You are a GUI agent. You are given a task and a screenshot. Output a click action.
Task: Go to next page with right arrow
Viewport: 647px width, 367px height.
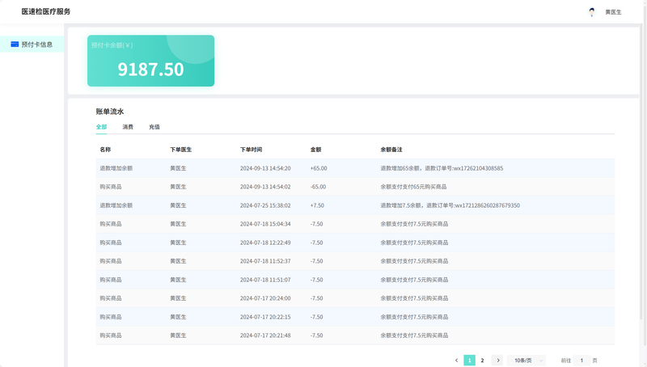tap(497, 361)
